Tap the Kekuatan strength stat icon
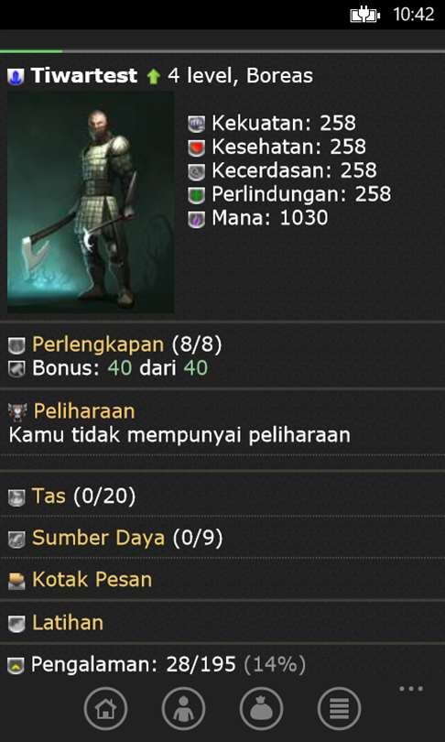Viewport: 445px width, 742px height. click(196, 125)
